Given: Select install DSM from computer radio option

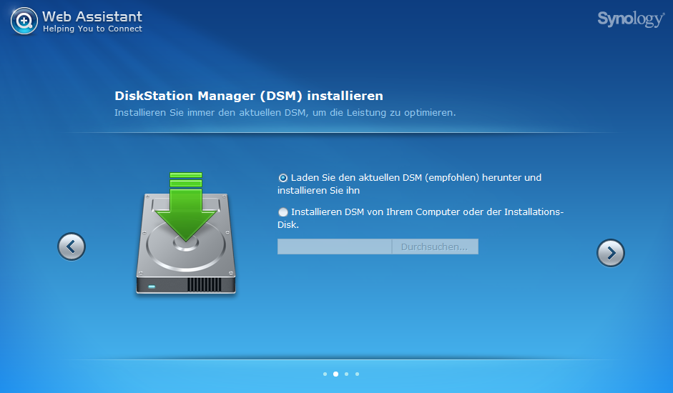Looking at the screenshot, I should (x=283, y=212).
